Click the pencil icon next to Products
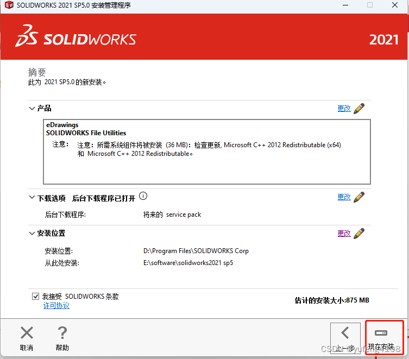Viewport: 409px width, 359px height. pos(358,109)
